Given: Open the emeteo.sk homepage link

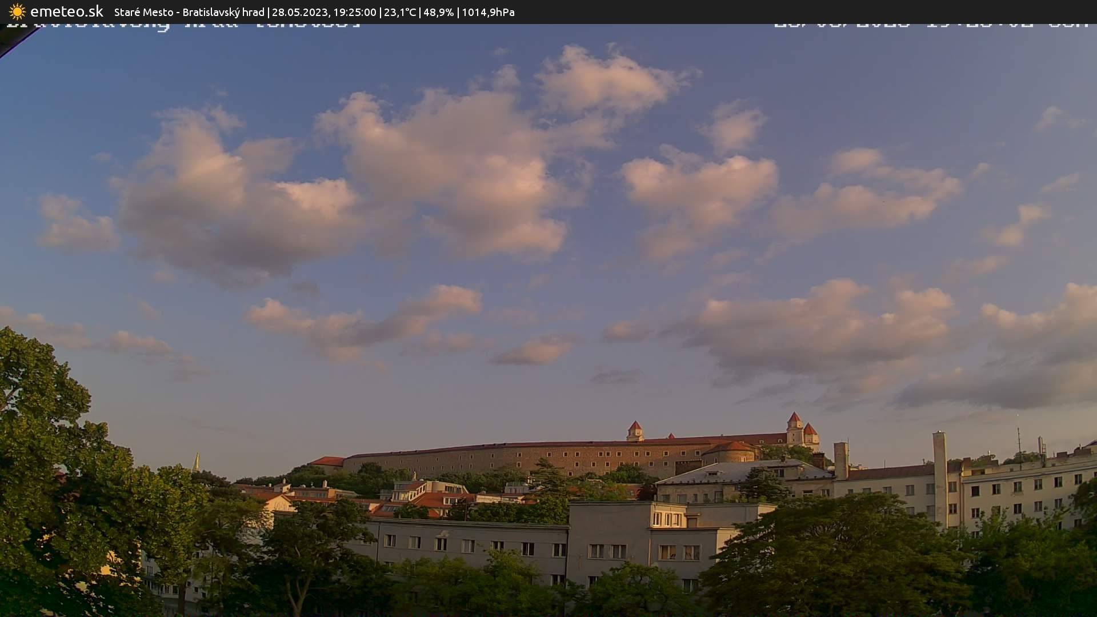Looking at the screenshot, I should (x=66, y=11).
